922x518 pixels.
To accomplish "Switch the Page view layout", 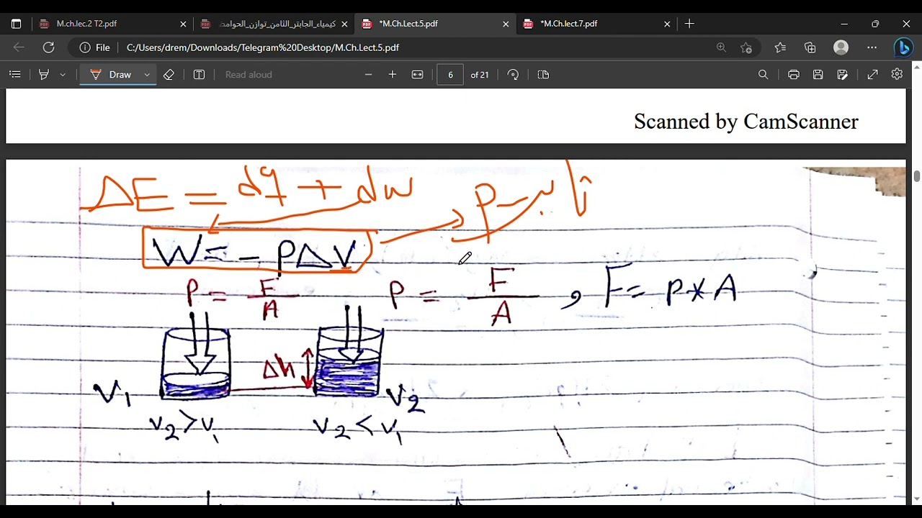I will pos(544,74).
